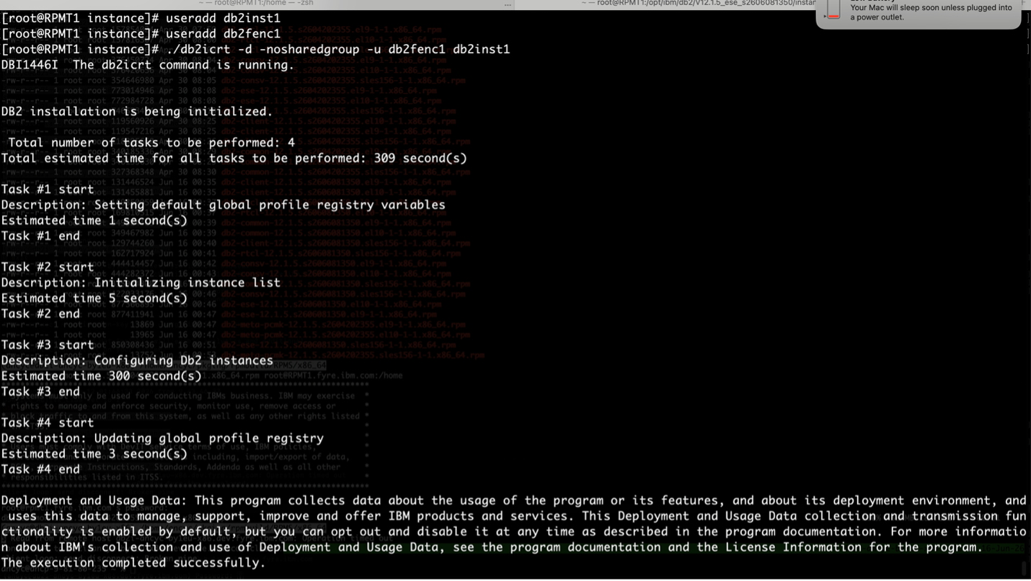This screenshot has height=581, width=1031.
Task: Click the 'Task #2 end' line
Action: tap(40, 314)
